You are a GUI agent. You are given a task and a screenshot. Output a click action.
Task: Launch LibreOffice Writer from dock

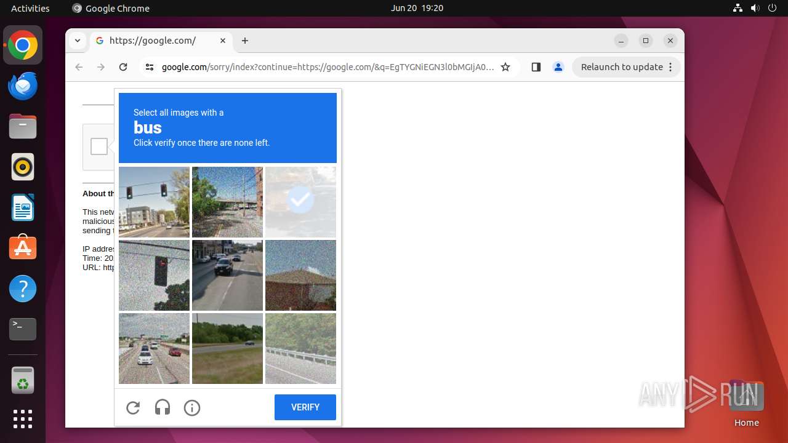(23, 207)
